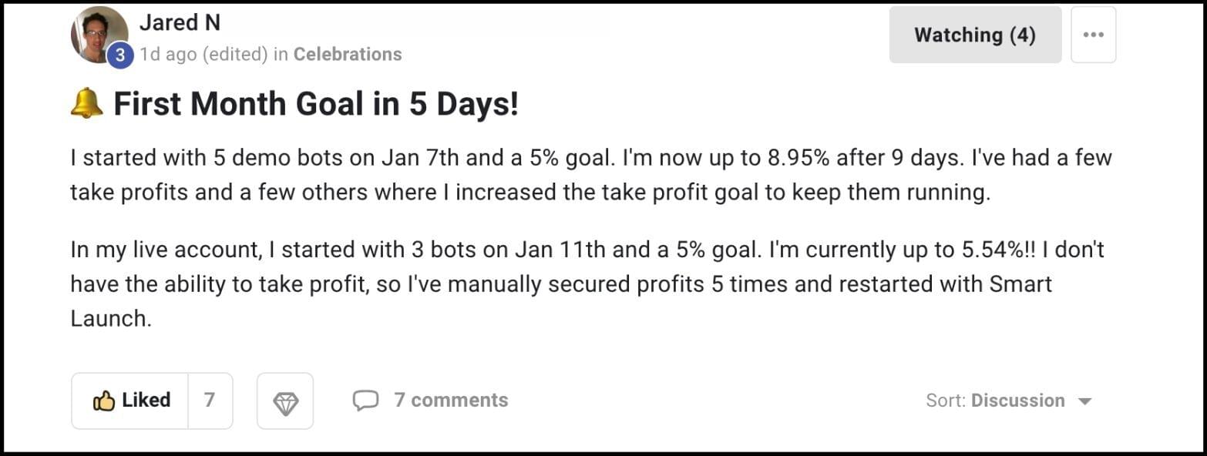Click the author name Jared N
Image resolution: width=1207 pixels, height=456 pixels.
pyautogui.click(x=180, y=23)
